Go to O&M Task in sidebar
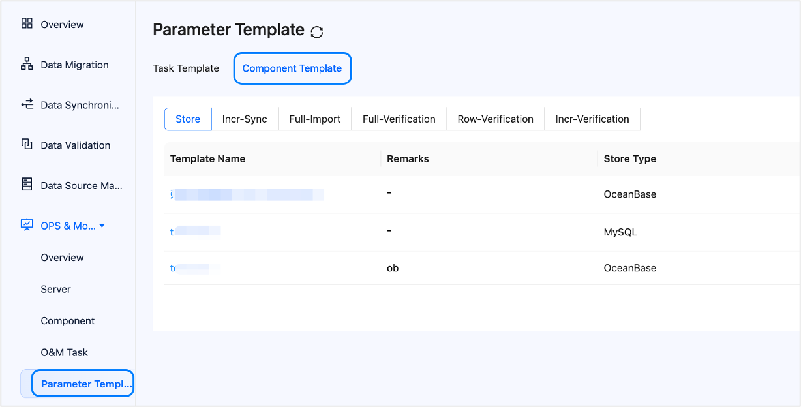 (x=64, y=352)
